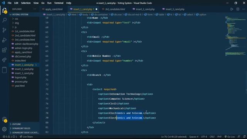Open editor More Actions ellipsis
The width and height of the screenshot is (247, 139).
[x=244, y=9]
